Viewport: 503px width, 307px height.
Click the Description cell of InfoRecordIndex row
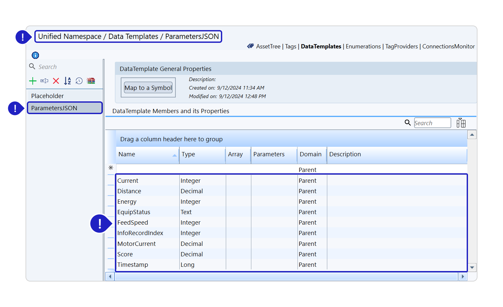[397, 233]
